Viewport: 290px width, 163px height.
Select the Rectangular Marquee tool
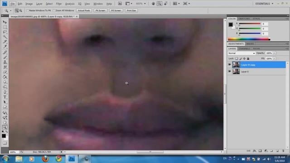5,27
